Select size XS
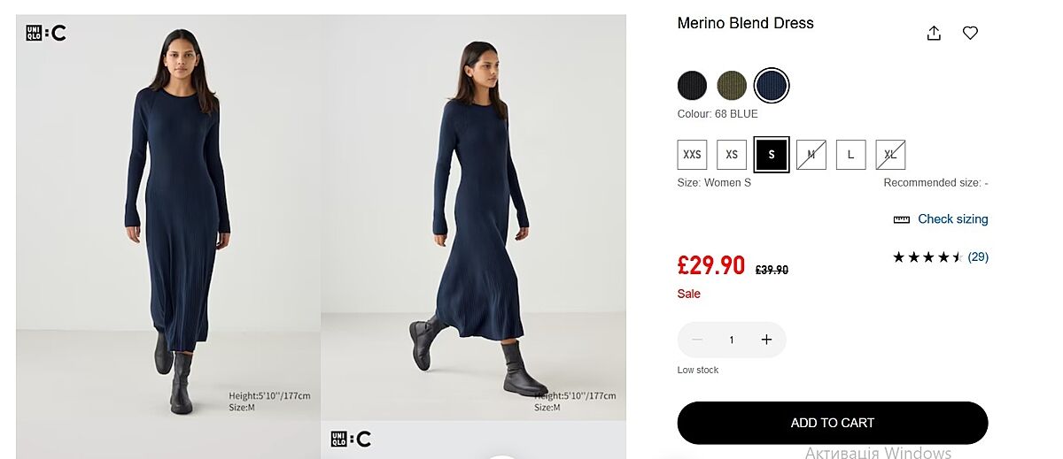 [x=732, y=155]
